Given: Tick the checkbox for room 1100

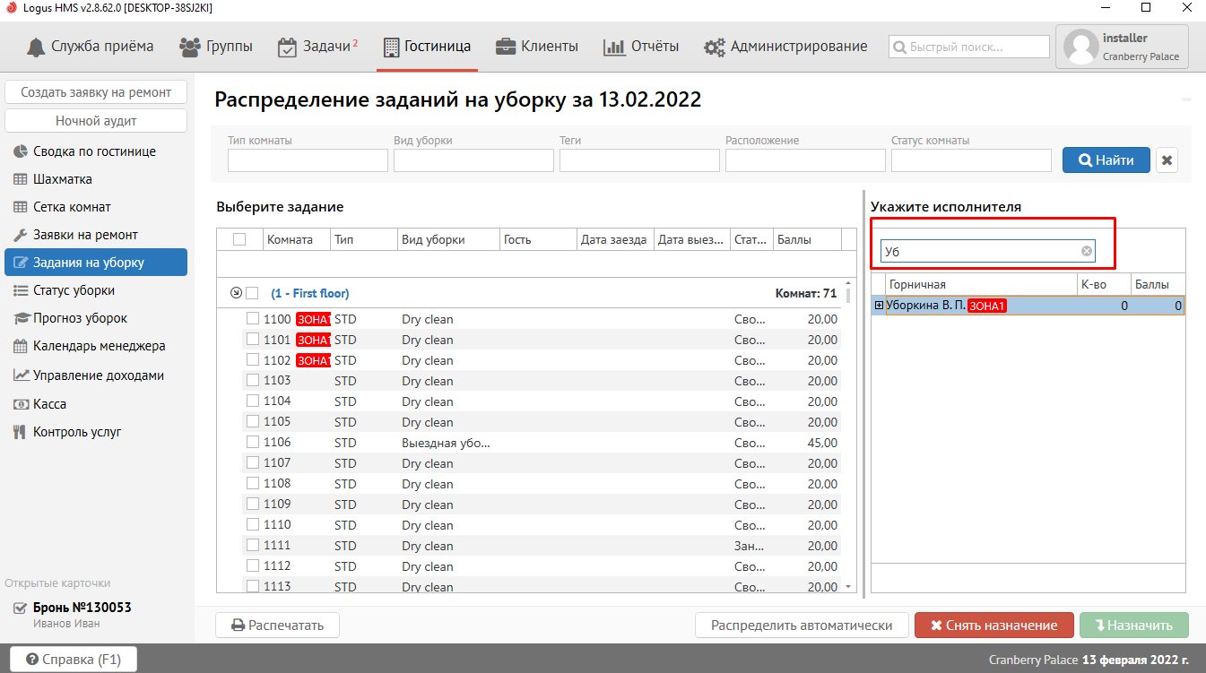Looking at the screenshot, I should coord(253,319).
